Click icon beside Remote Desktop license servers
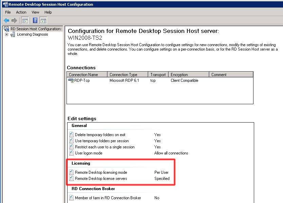The width and height of the screenshot is (283, 203). pos(72,179)
